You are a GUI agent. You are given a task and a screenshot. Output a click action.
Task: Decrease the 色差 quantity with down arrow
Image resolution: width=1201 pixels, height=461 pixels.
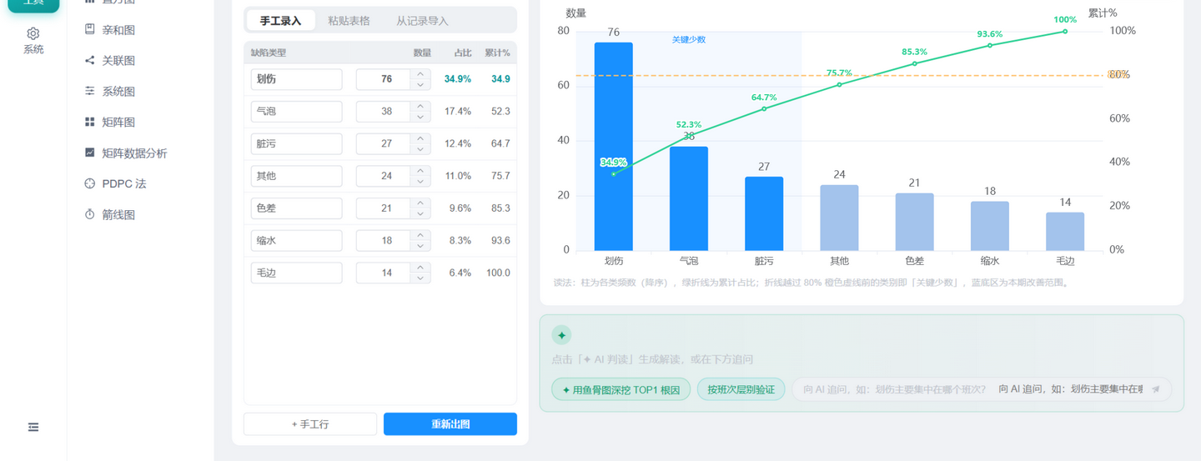(420, 213)
